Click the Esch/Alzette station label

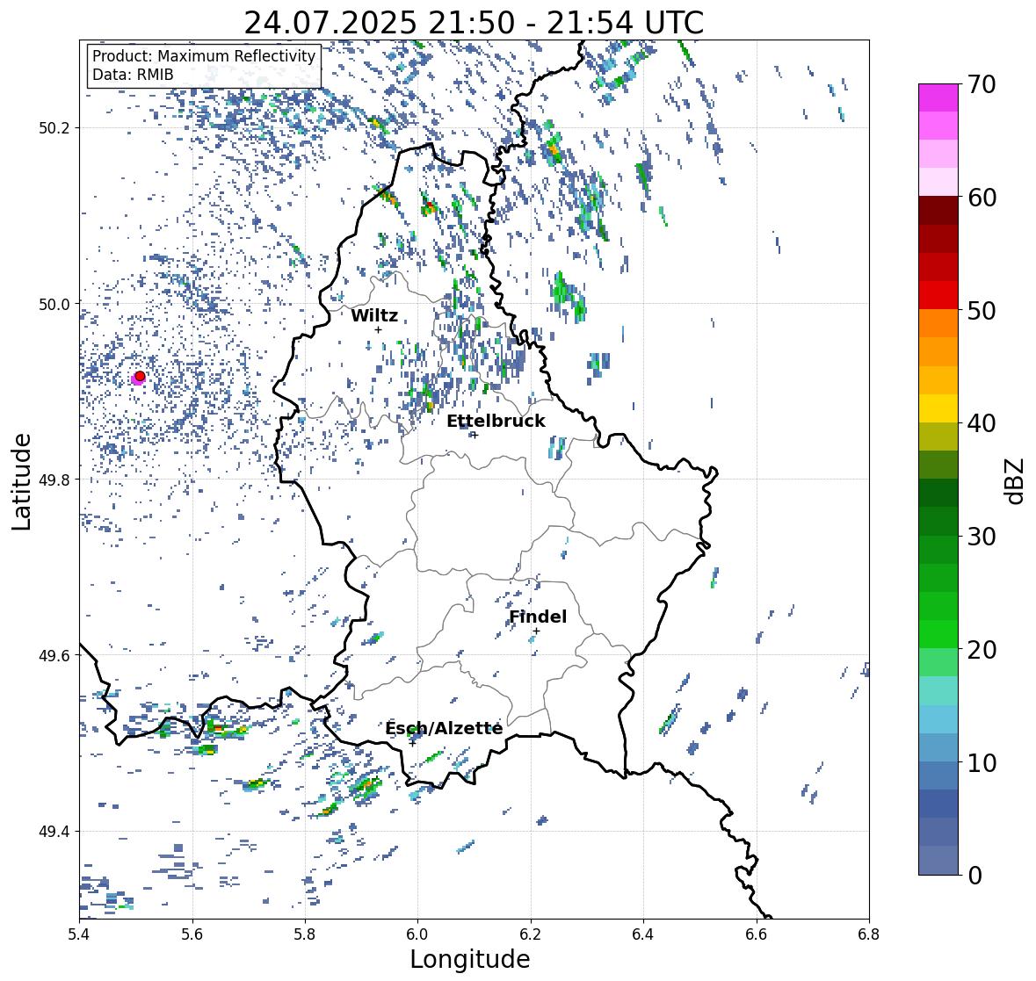point(444,728)
